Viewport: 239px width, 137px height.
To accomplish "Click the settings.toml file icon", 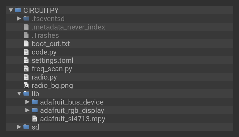I will pos(26,60).
